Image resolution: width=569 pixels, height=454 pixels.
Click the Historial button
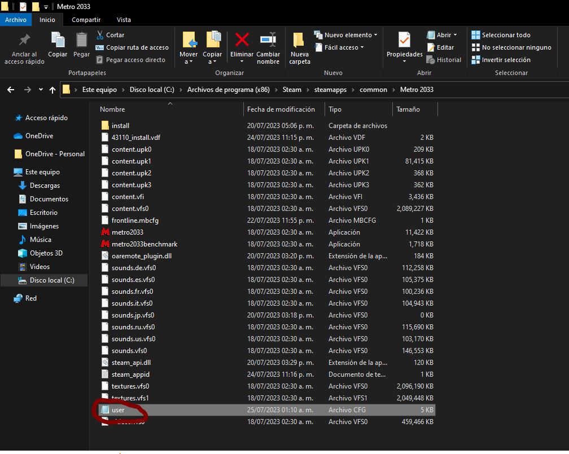(x=444, y=60)
